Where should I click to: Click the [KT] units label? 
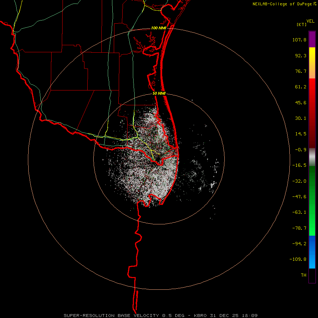pos(302,24)
